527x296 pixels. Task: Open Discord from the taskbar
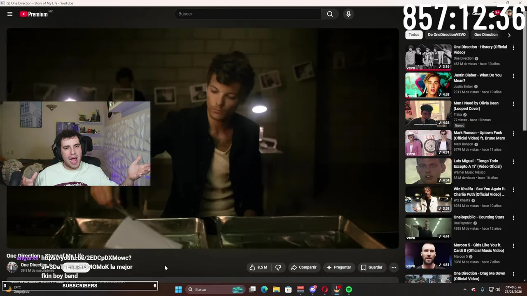[312, 289]
